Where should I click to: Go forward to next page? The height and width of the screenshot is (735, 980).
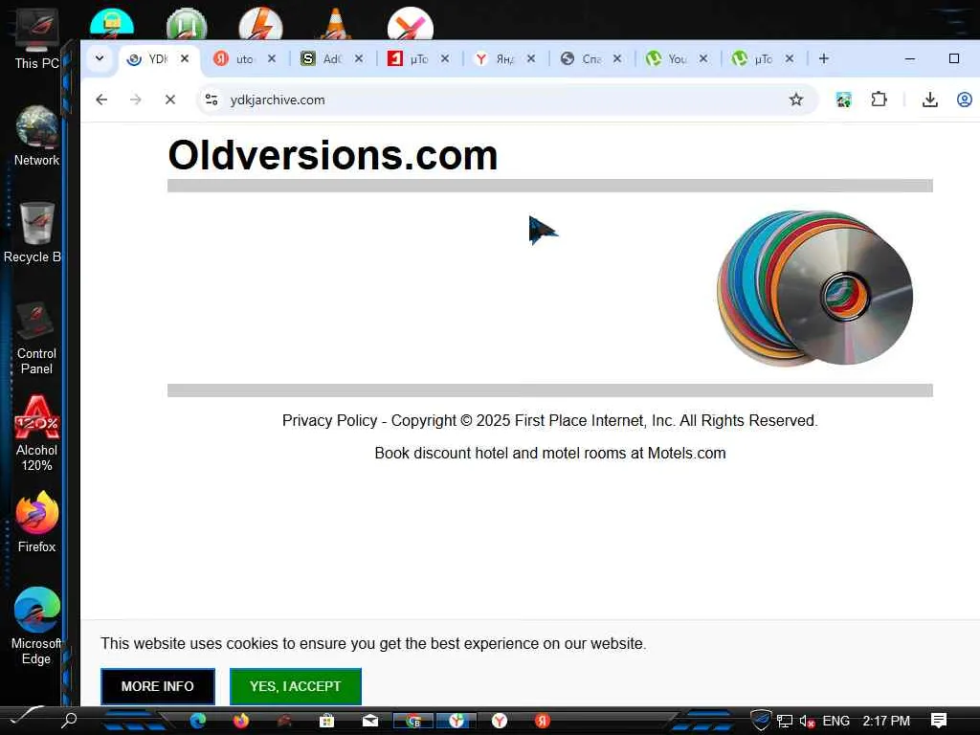point(136,100)
